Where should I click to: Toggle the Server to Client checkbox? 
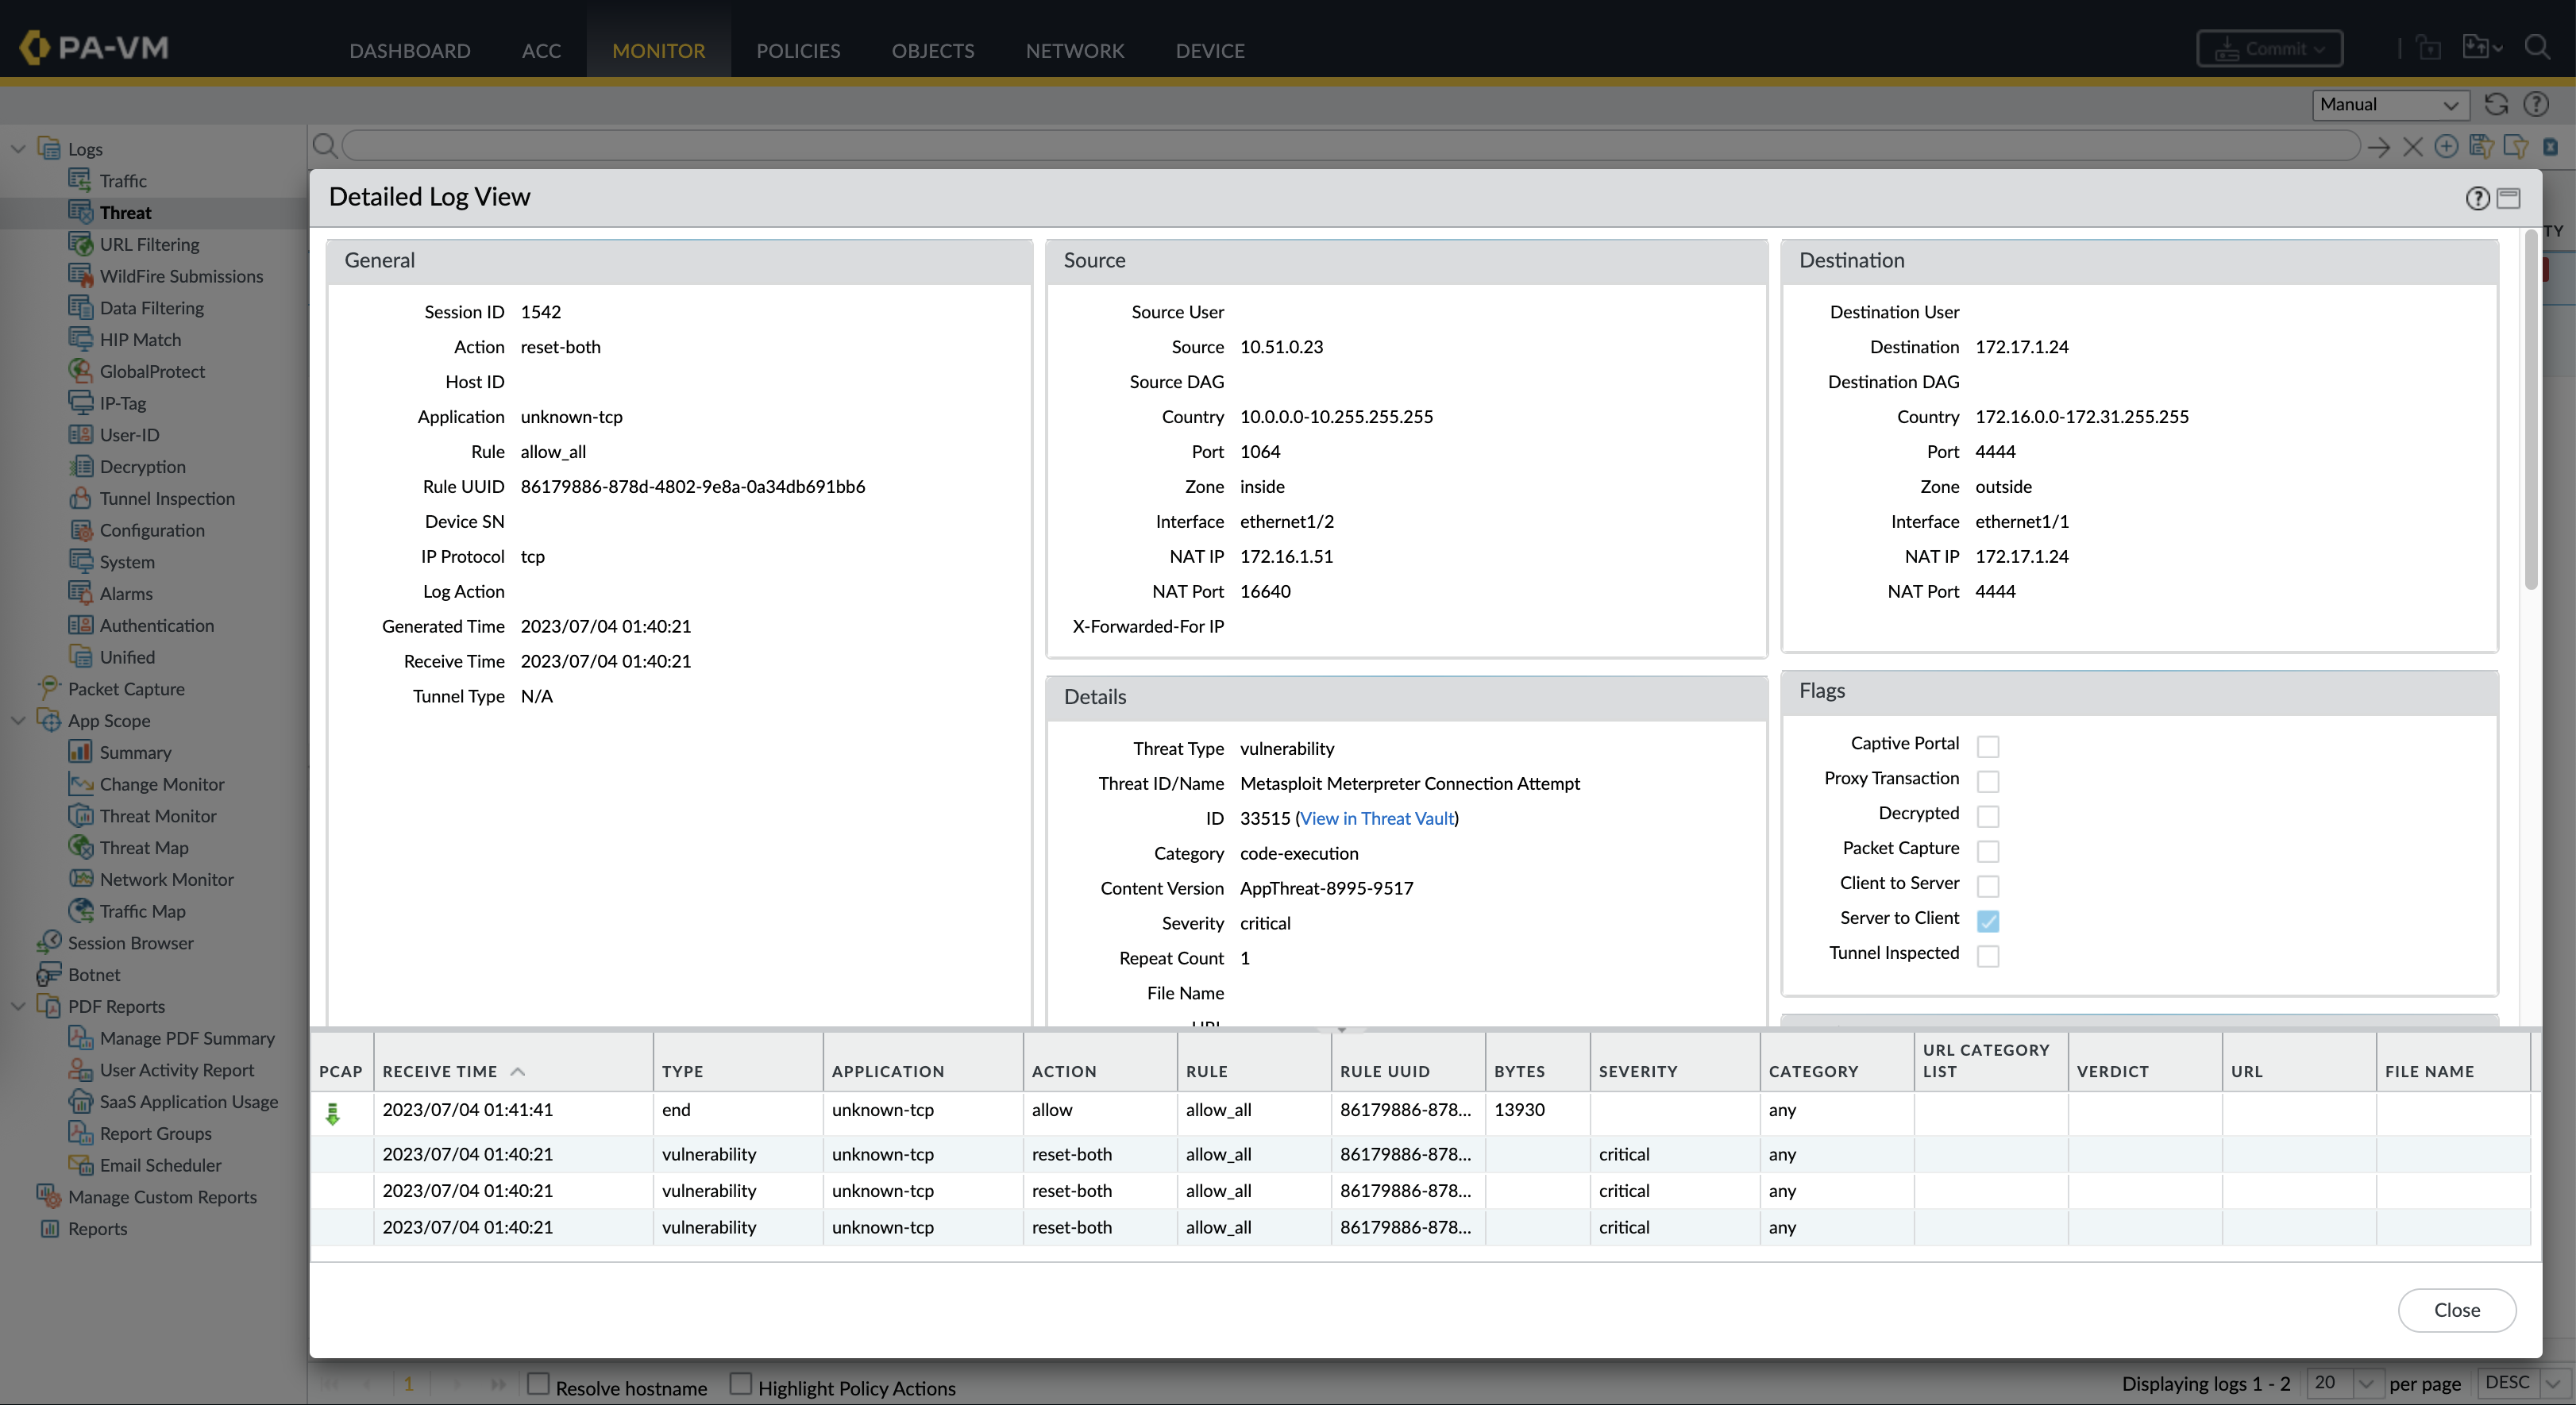point(1988,920)
